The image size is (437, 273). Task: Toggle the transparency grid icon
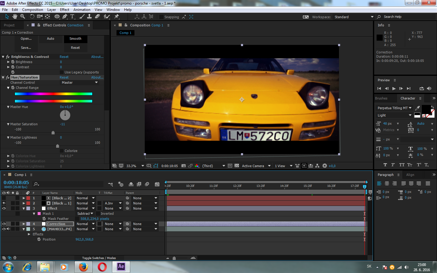pos(237,166)
